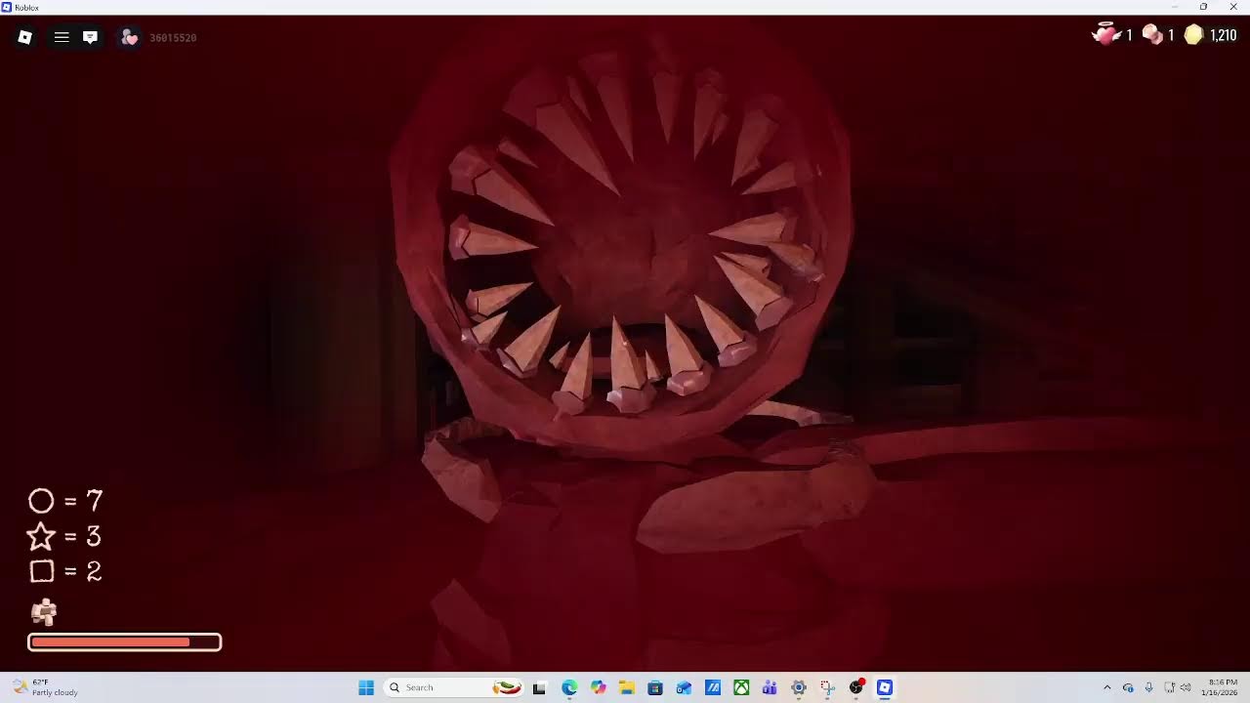Click the friends heart icon
The width and height of the screenshot is (1250, 703).
click(x=129, y=37)
